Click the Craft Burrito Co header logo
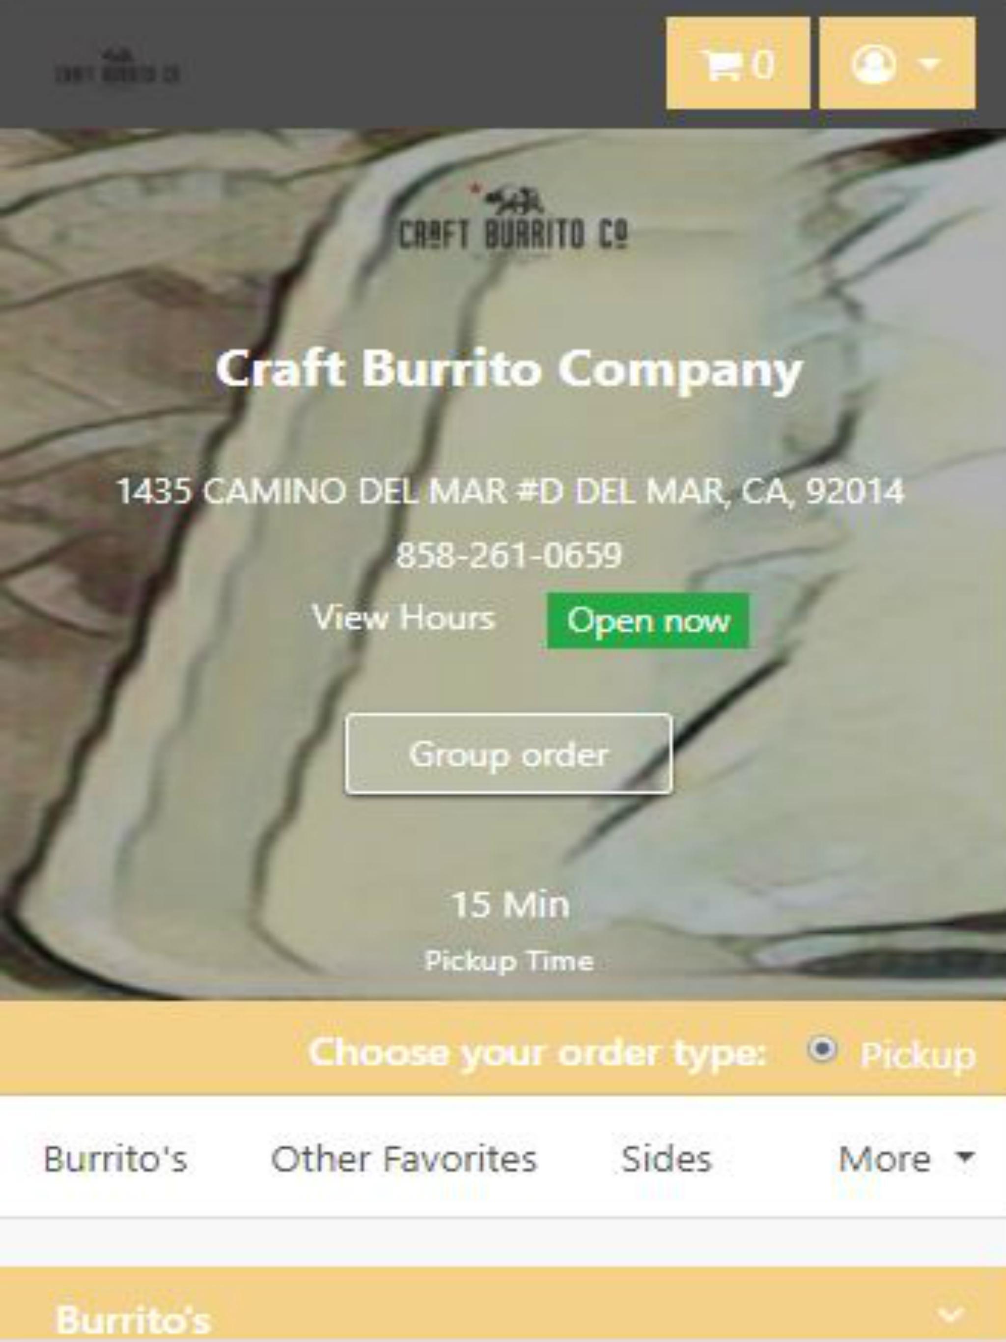Screen dimensions: 1006x1342 click(118, 68)
